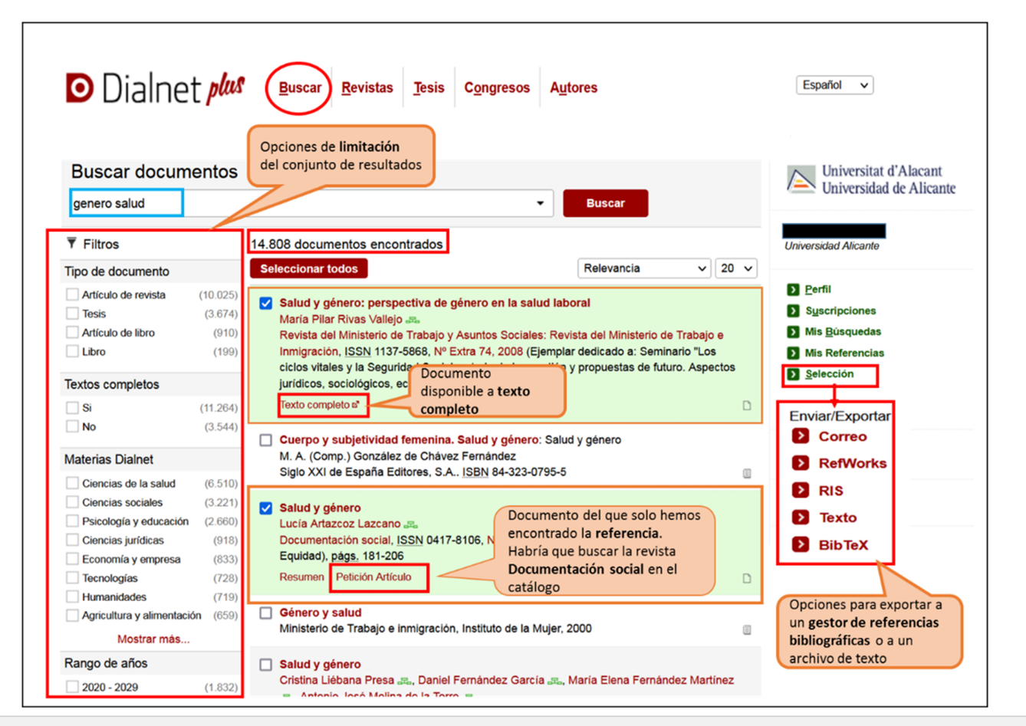Open the Relevancia sort dropdown
This screenshot has width=1026, height=726.
tap(643, 268)
